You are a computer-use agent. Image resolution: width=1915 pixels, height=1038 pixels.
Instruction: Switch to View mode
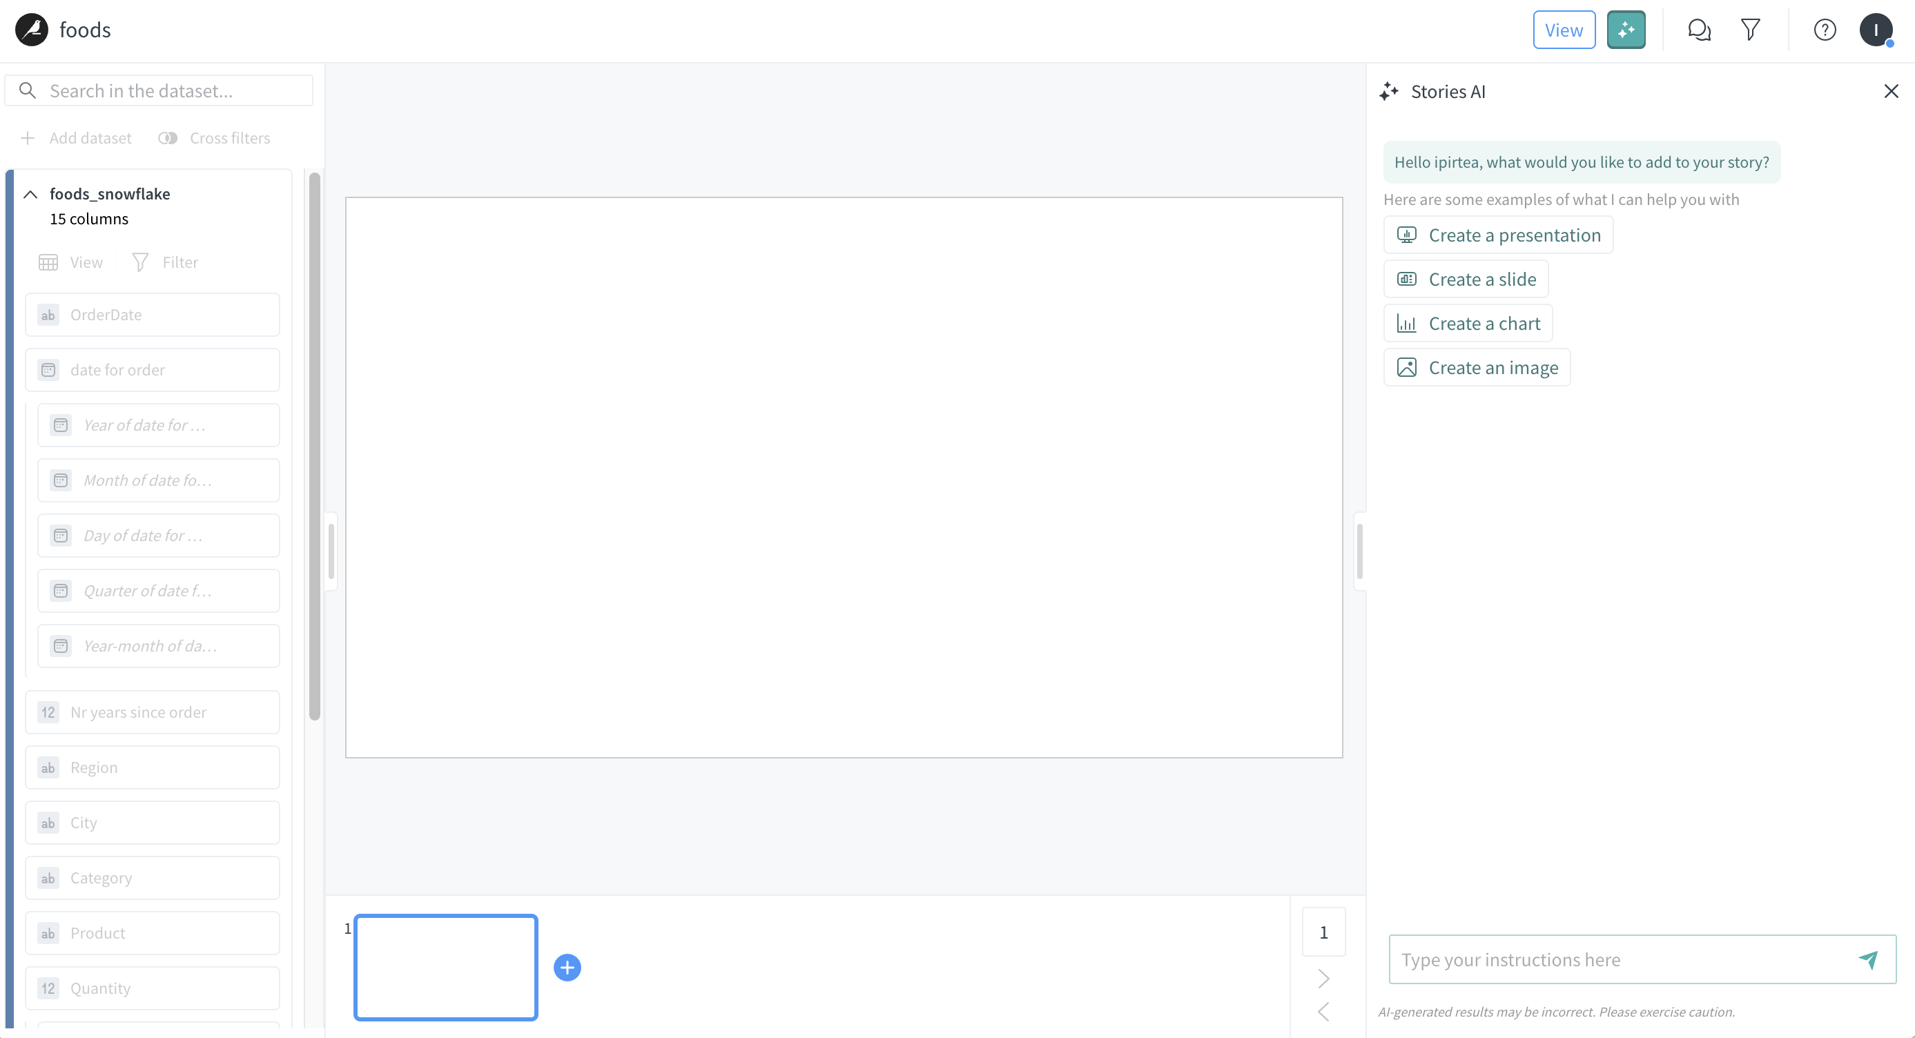click(1564, 30)
